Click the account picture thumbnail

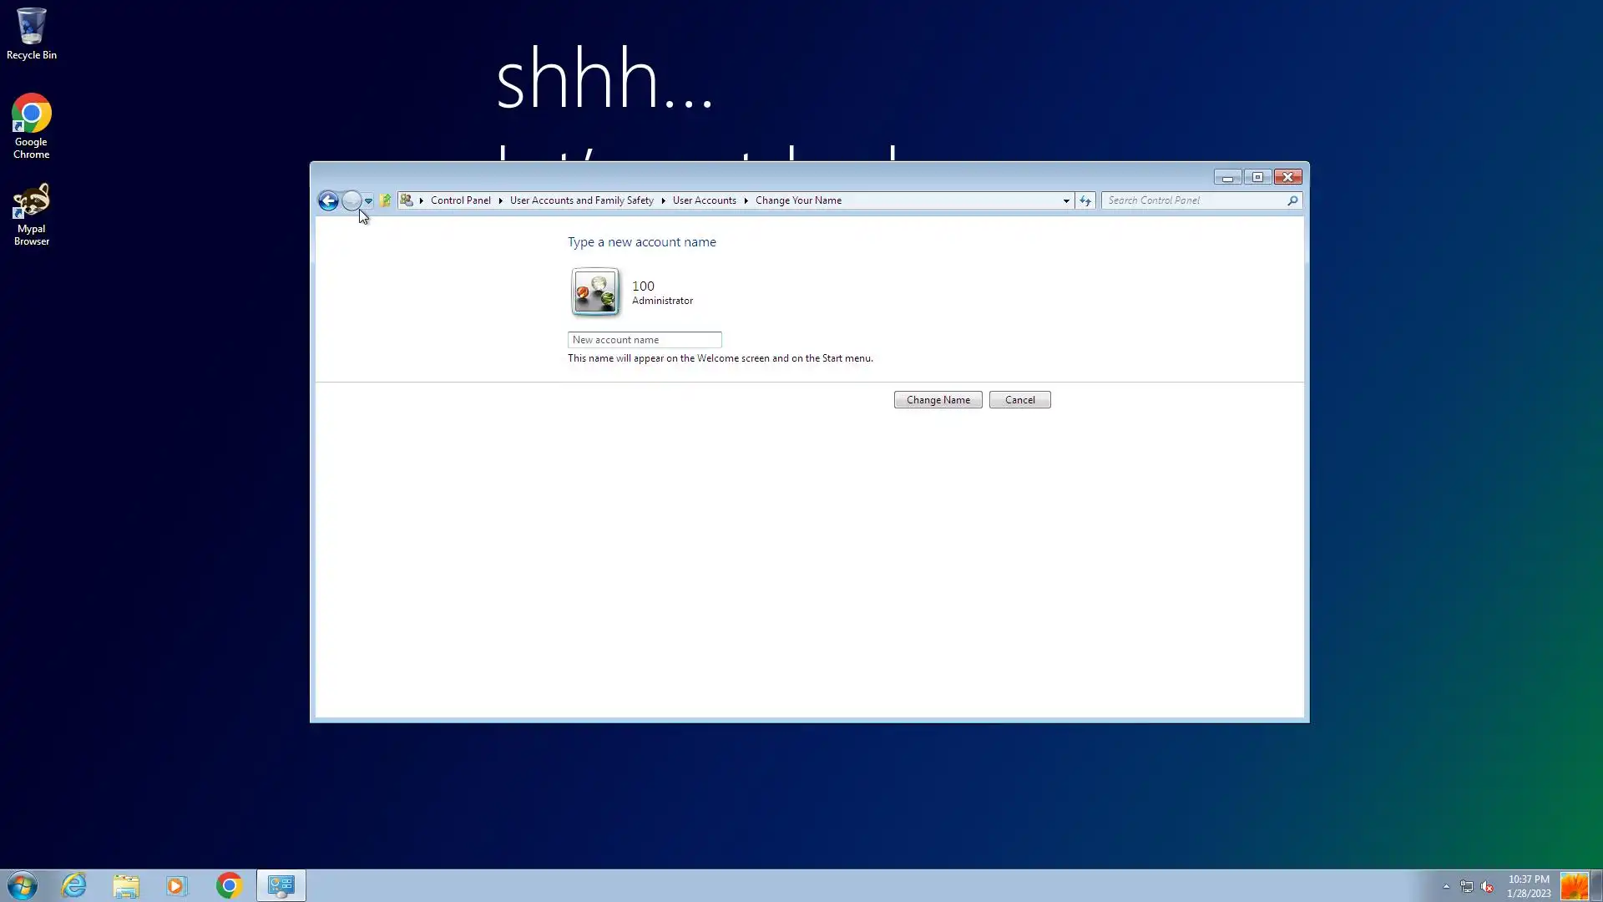click(595, 291)
